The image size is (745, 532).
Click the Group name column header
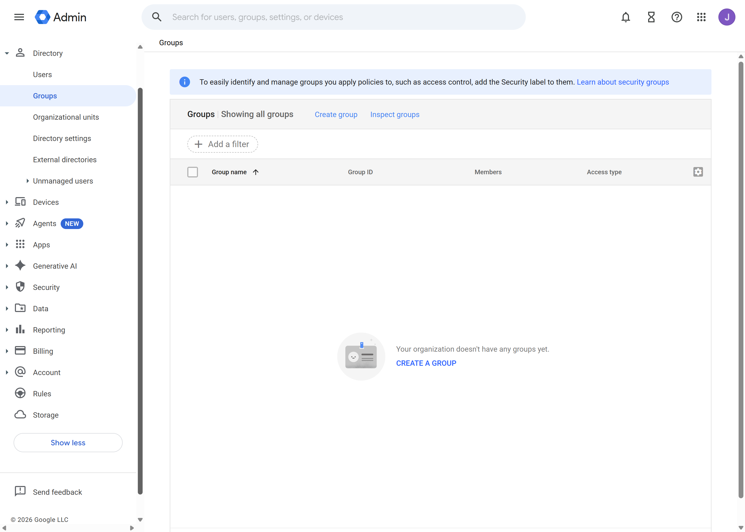click(x=229, y=172)
